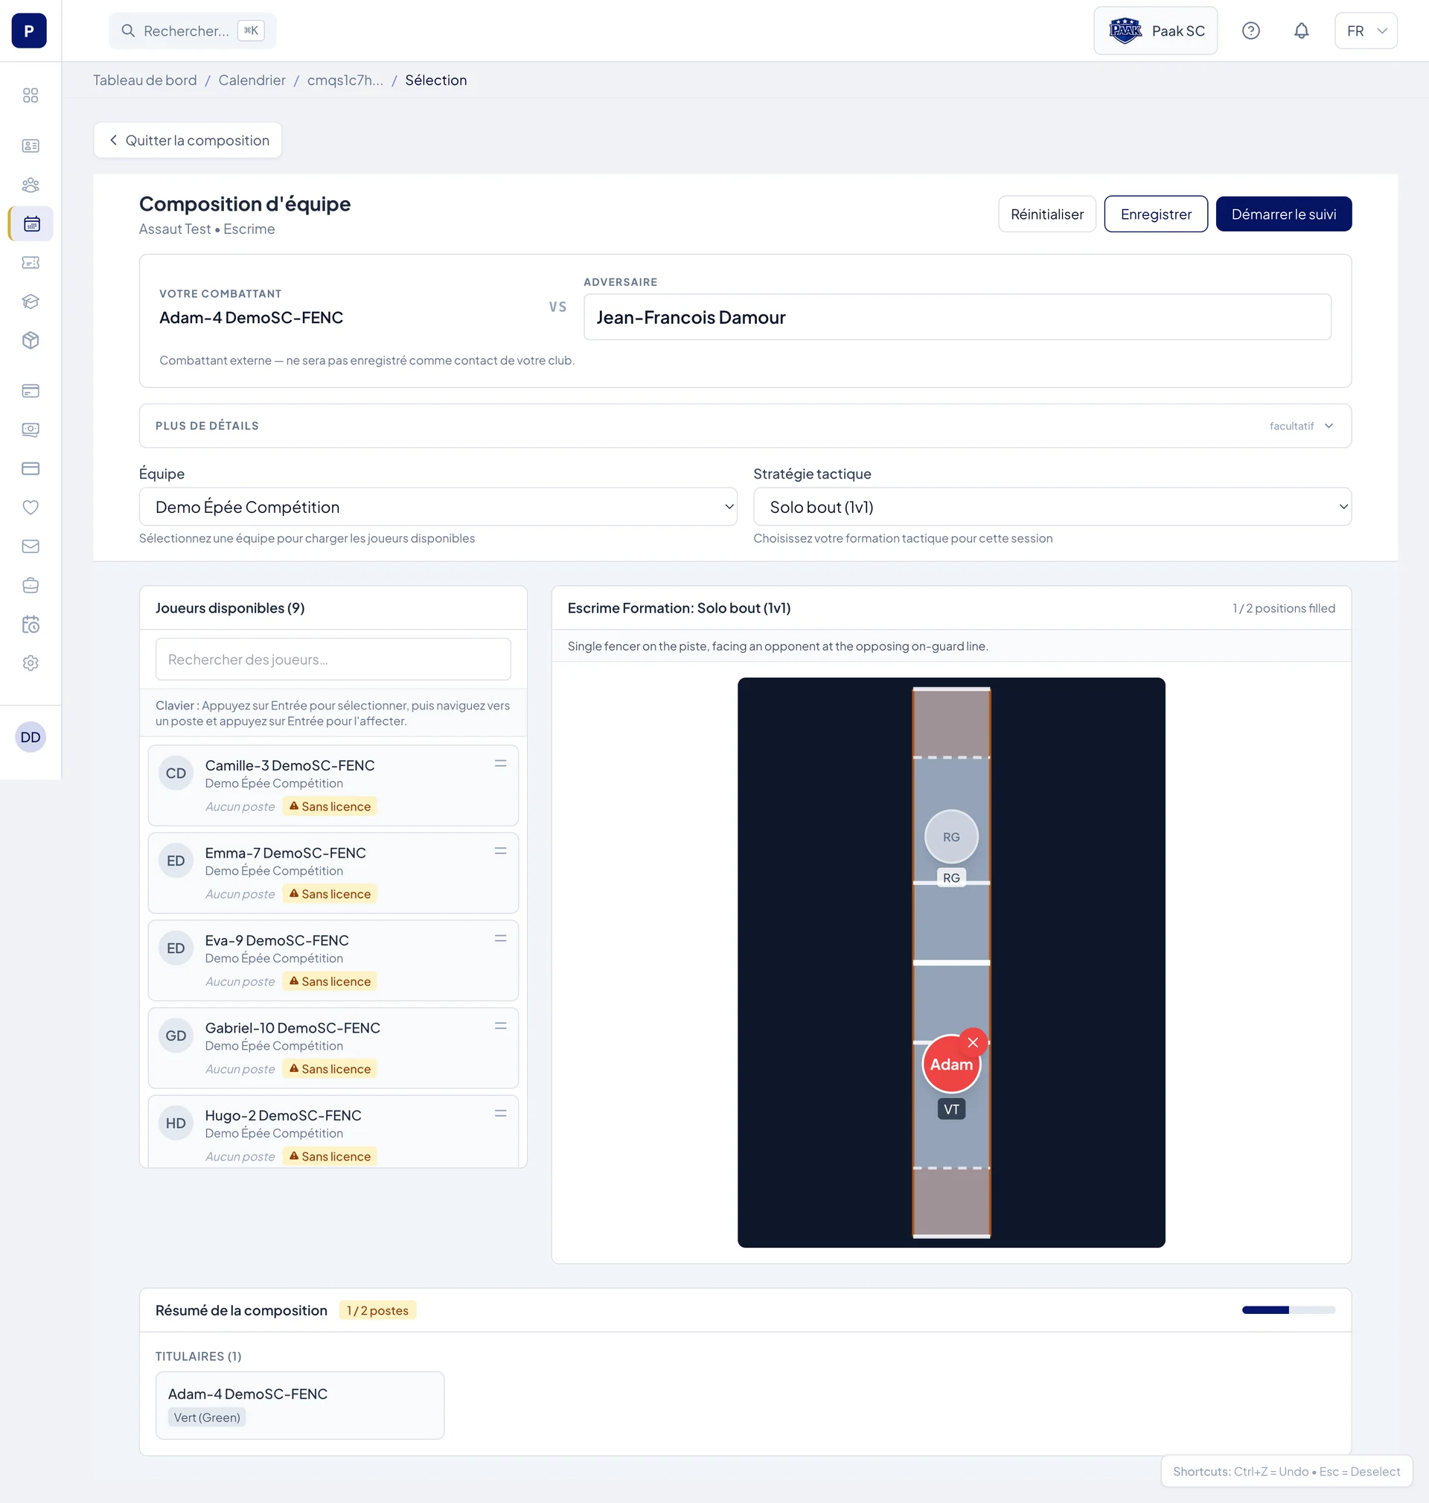This screenshot has width=1429, height=1503.
Task: Click the Vert (Green) tag
Action: point(206,1417)
